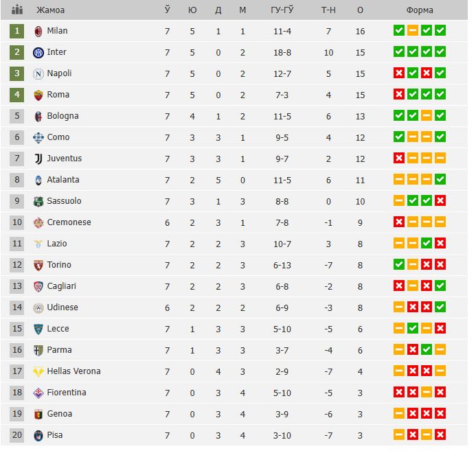Click the Жамоа team column header
476x453 pixels.
tap(50, 10)
